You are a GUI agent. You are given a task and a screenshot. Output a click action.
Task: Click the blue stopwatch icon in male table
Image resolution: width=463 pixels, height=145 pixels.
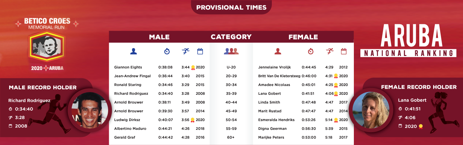tap(167, 51)
